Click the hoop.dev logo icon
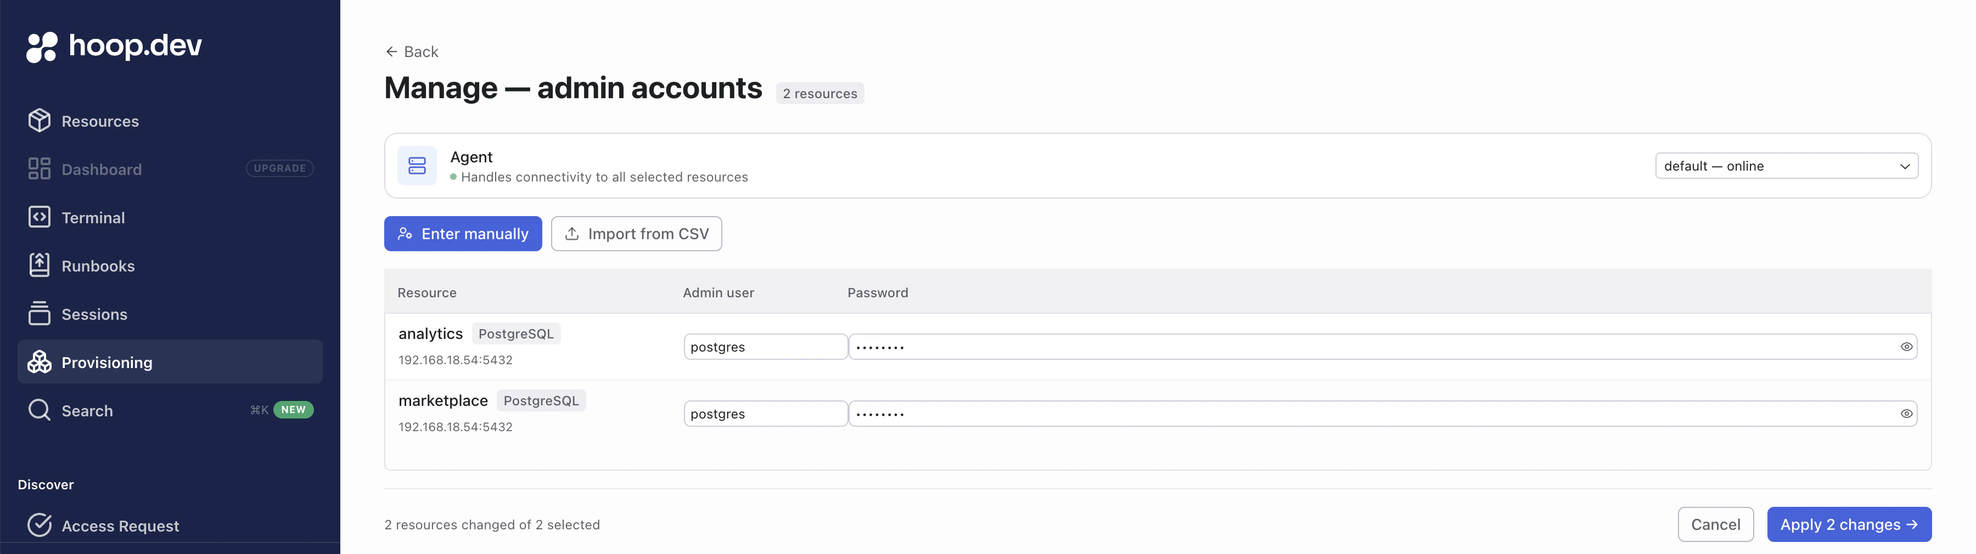Image resolution: width=1976 pixels, height=554 pixels. click(x=41, y=47)
